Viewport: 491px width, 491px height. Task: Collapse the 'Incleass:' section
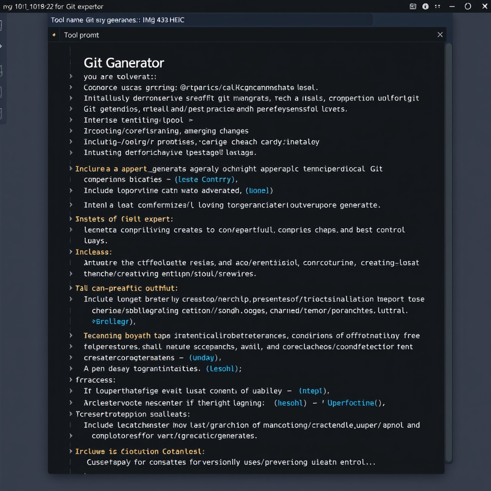coord(71,251)
